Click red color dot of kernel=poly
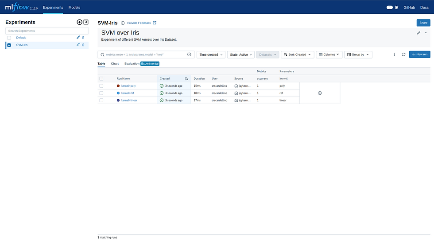The width and height of the screenshot is (434, 244). tap(118, 86)
